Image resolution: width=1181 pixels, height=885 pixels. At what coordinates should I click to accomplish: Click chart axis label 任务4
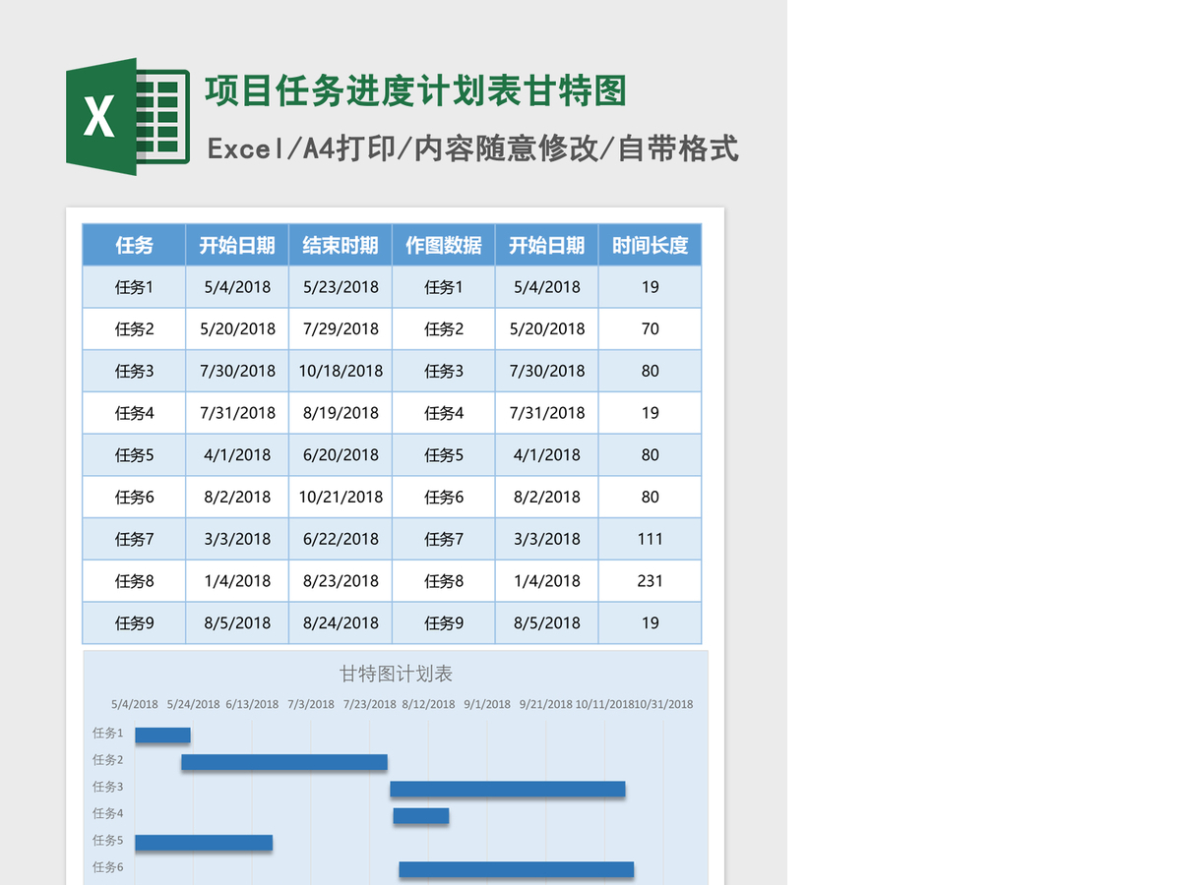pos(108,813)
